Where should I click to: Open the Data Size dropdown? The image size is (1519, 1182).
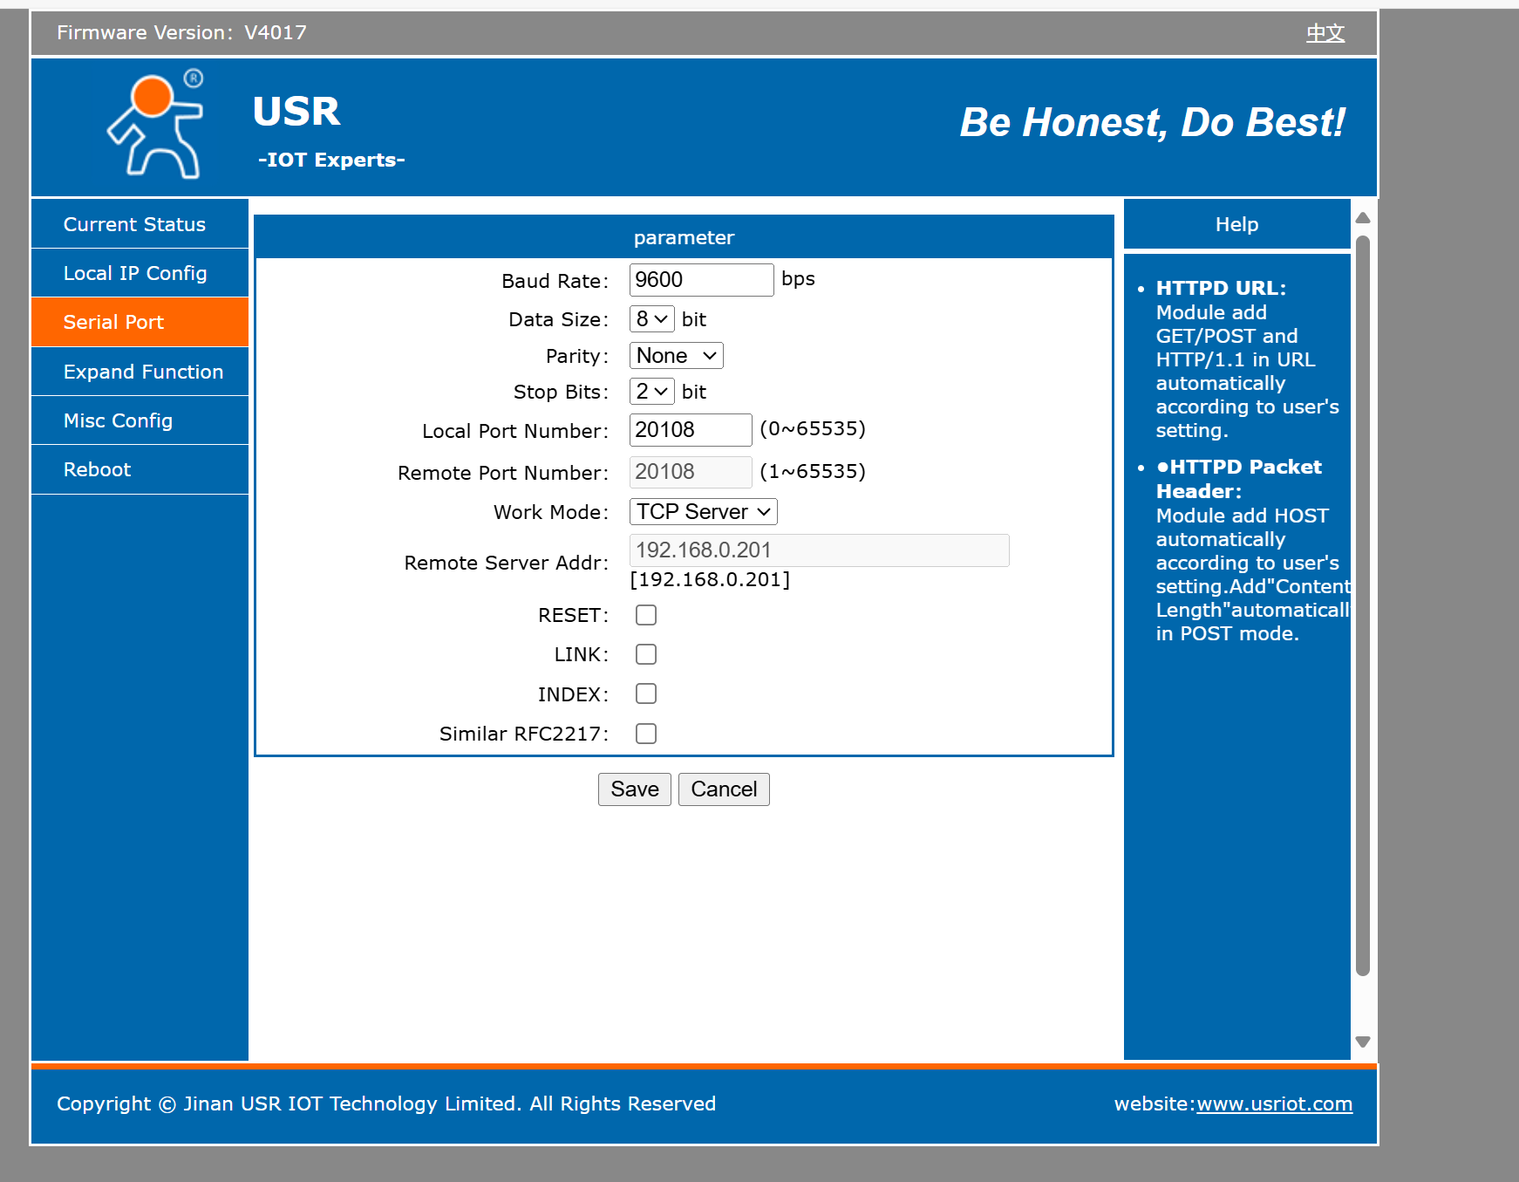click(x=651, y=319)
